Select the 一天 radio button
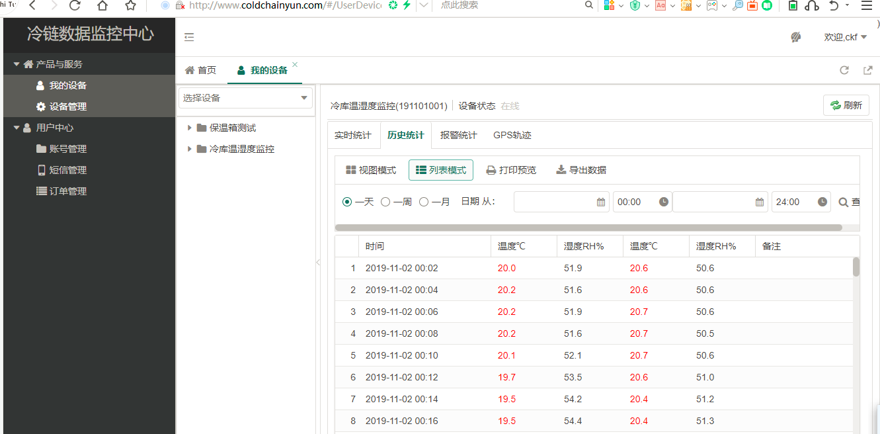The image size is (880, 434). click(347, 202)
